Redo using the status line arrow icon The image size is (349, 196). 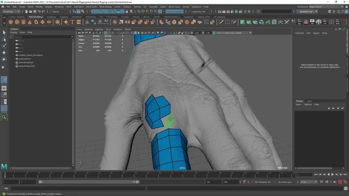coord(44,11)
